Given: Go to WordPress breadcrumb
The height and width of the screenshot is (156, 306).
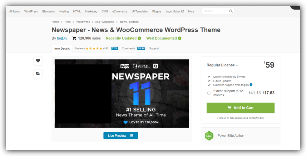Looking at the screenshot, I should [83, 22].
